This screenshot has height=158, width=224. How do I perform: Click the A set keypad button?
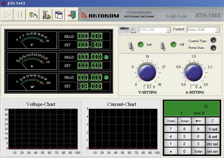212,137
